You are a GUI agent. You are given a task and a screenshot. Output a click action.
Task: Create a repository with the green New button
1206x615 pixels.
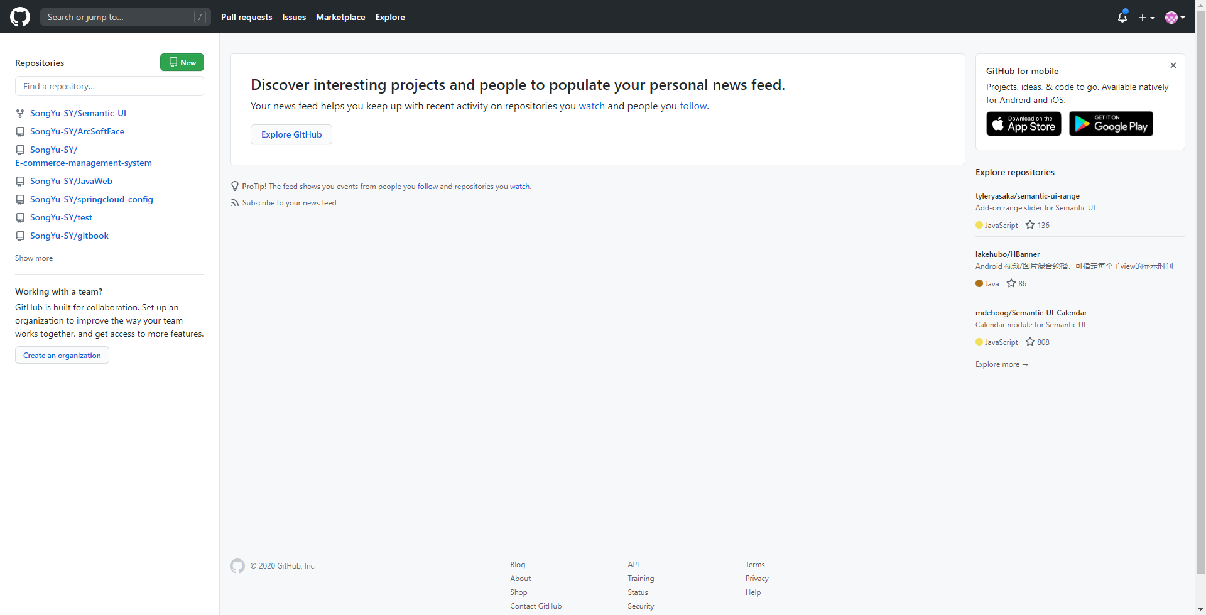point(182,62)
